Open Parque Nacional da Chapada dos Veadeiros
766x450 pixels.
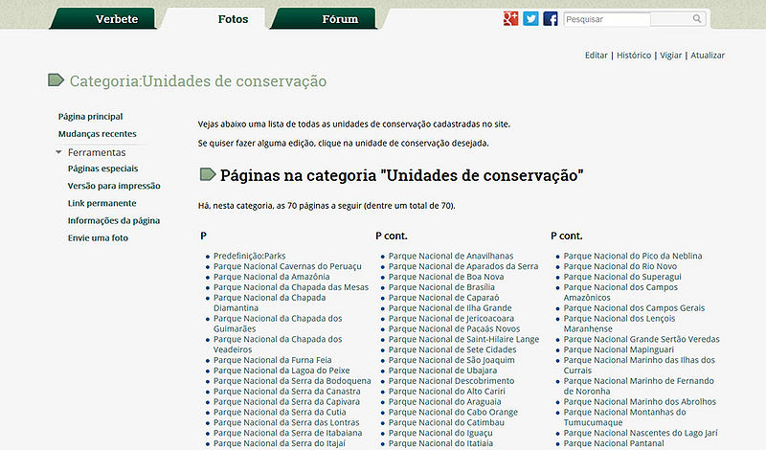(278, 344)
